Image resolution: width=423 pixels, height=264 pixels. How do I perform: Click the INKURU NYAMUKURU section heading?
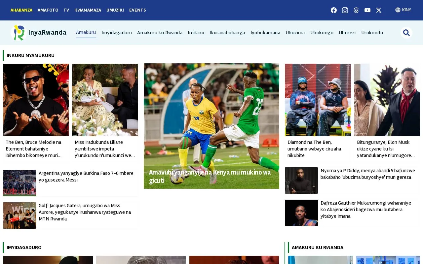(x=30, y=55)
